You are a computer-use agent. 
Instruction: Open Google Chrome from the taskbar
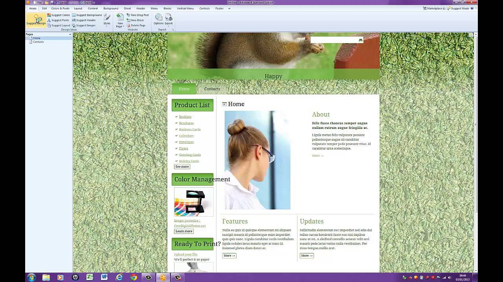(134, 277)
